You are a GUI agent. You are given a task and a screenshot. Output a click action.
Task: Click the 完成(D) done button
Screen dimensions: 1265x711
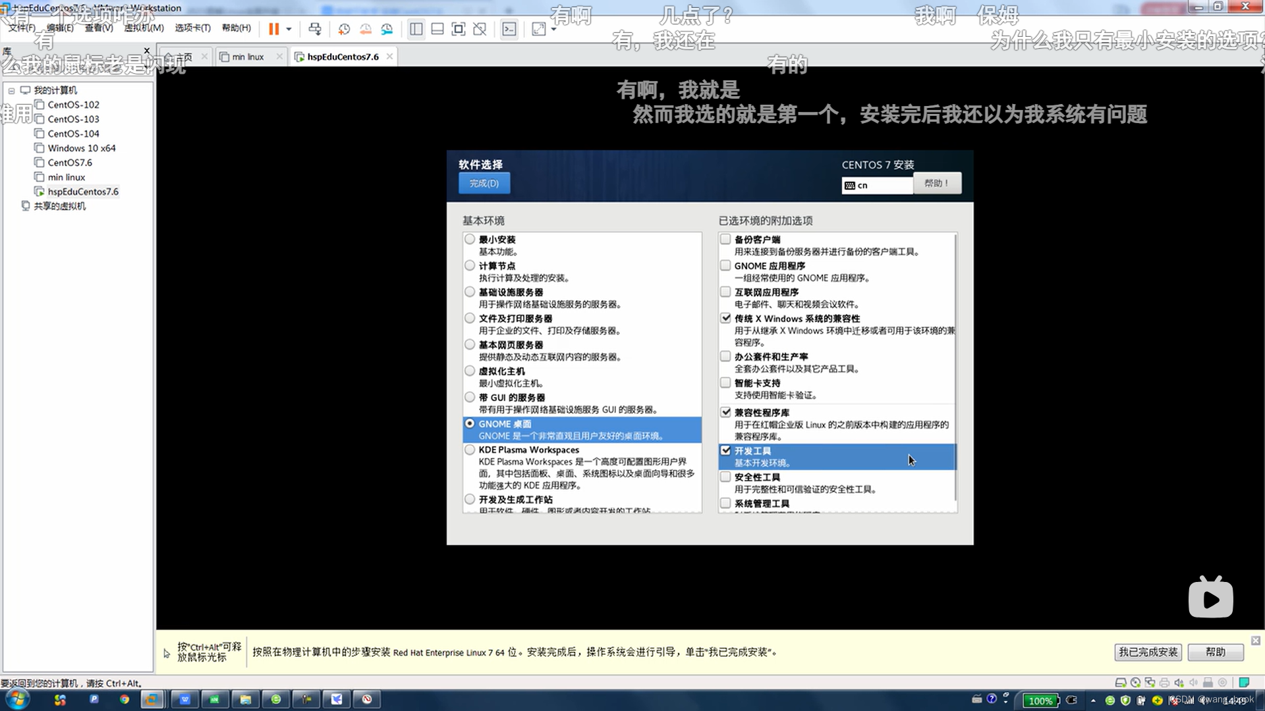(x=484, y=183)
